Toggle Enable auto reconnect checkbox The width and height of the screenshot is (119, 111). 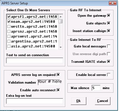coord(58,90)
